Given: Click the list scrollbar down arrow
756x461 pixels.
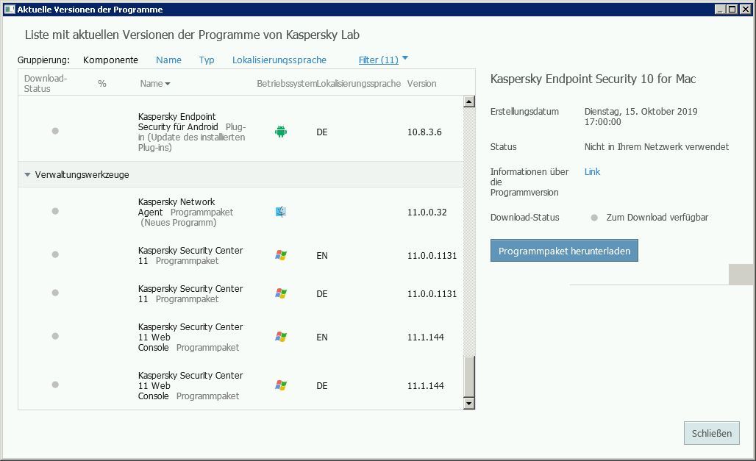Looking at the screenshot, I should pos(469,404).
